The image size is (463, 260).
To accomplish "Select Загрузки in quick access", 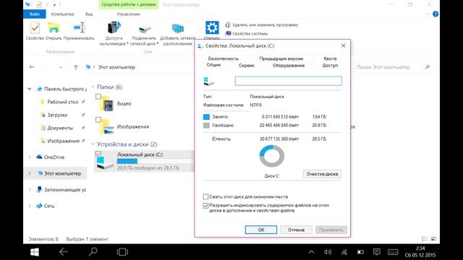I will pyautogui.click(x=57, y=115).
